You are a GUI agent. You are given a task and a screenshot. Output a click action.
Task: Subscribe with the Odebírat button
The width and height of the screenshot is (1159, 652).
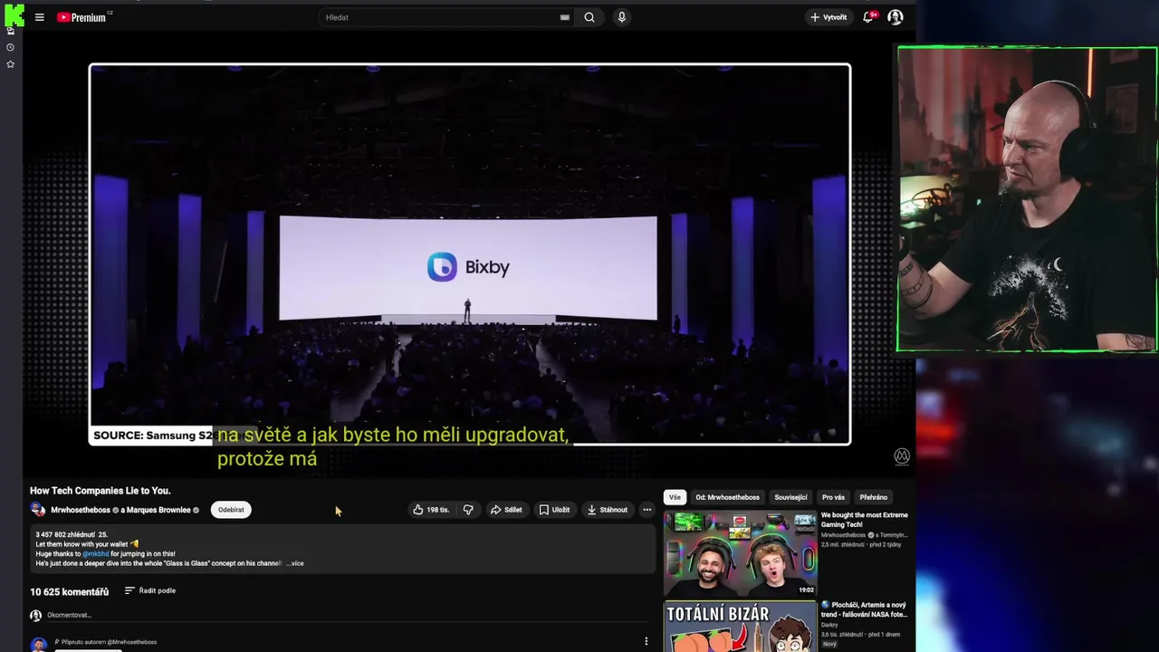point(231,510)
